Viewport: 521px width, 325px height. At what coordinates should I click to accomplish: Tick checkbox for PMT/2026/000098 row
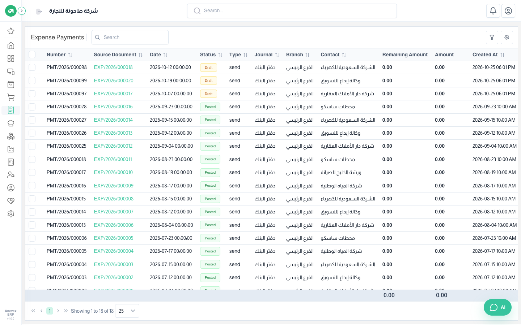pyautogui.click(x=32, y=67)
